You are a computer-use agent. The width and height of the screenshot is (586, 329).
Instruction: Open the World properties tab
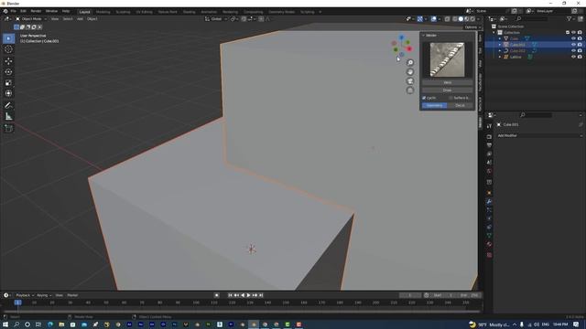pyautogui.click(x=489, y=171)
